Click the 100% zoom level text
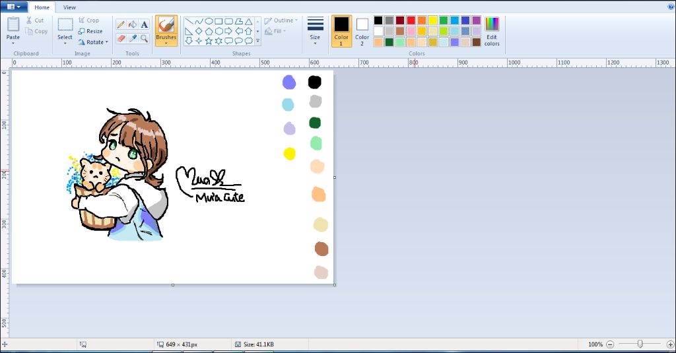Viewport: 676px width, 353px height. tap(595, 344)
